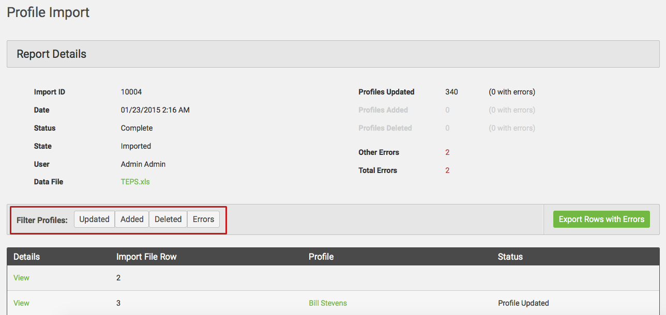This screenshot has width=666, height=315.
Task: Click the Other Errors count 2
Action: click(447, 152)
